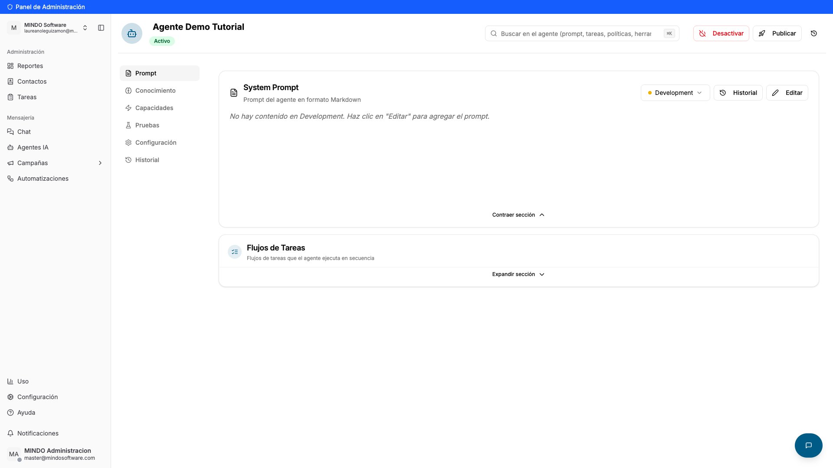
Task: Click the Activo status badge
Action: [162, 41]
